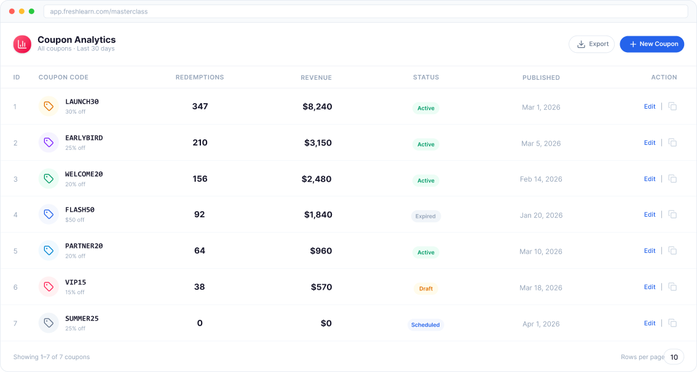Copy the SUMMER25 coupon using its duplicate icon

(672, 323)
